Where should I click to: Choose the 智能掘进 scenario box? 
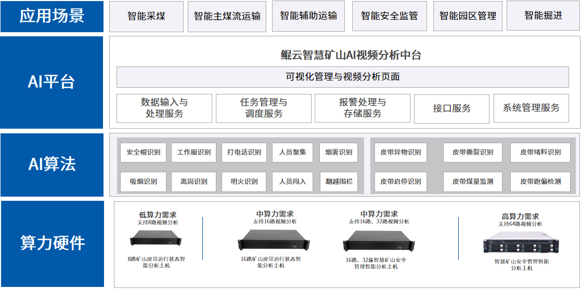pyautogui.click(x=543, y=16)
